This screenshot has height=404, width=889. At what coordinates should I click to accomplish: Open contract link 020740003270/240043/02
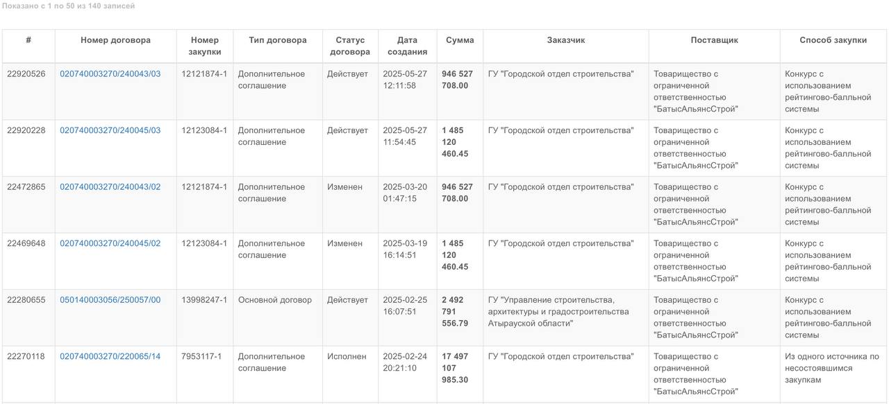pos(110,187)
